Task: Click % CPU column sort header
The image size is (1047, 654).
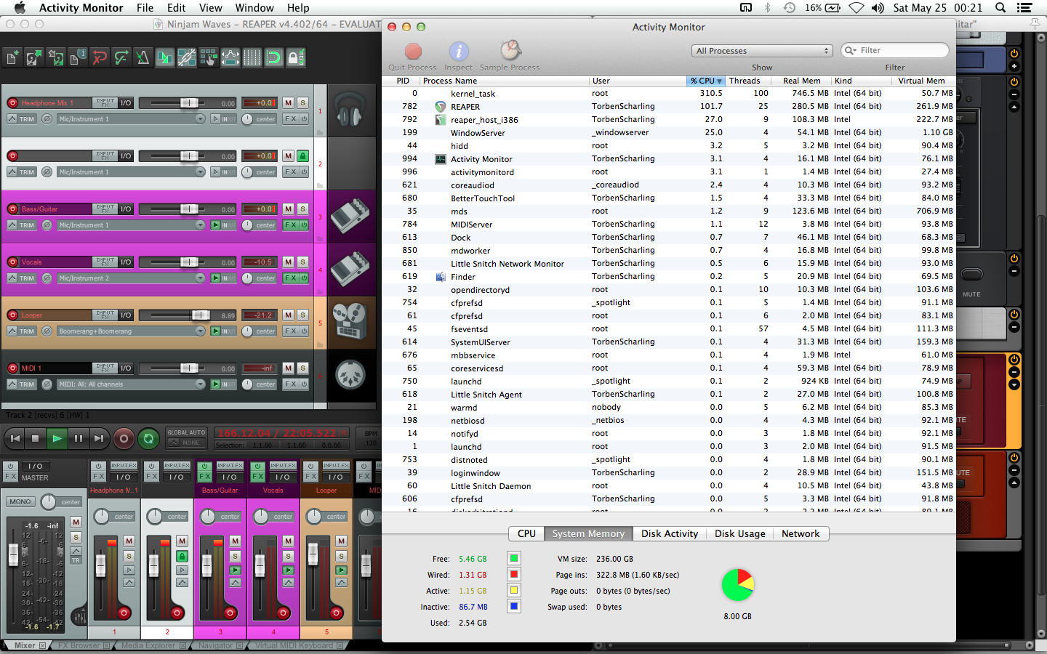Action: pyautogui.click(x=706, y=81)
